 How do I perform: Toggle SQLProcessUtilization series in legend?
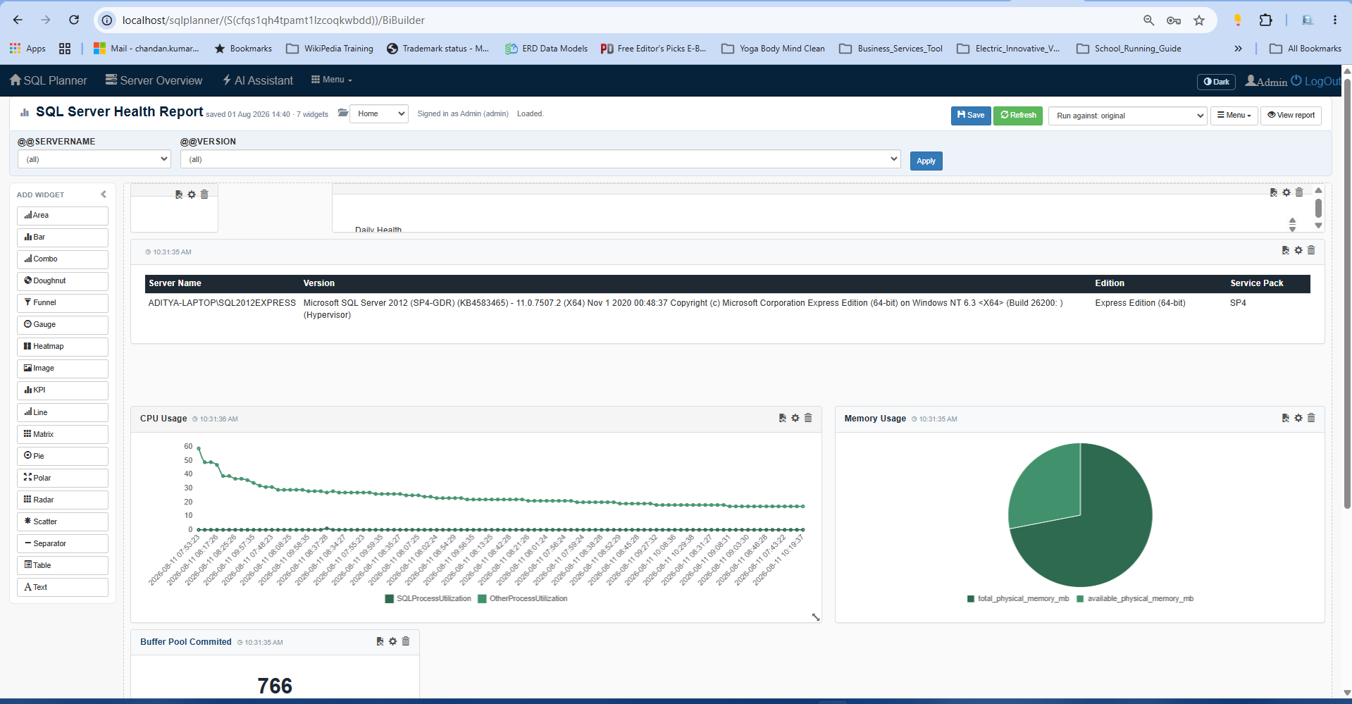[428, 599]
